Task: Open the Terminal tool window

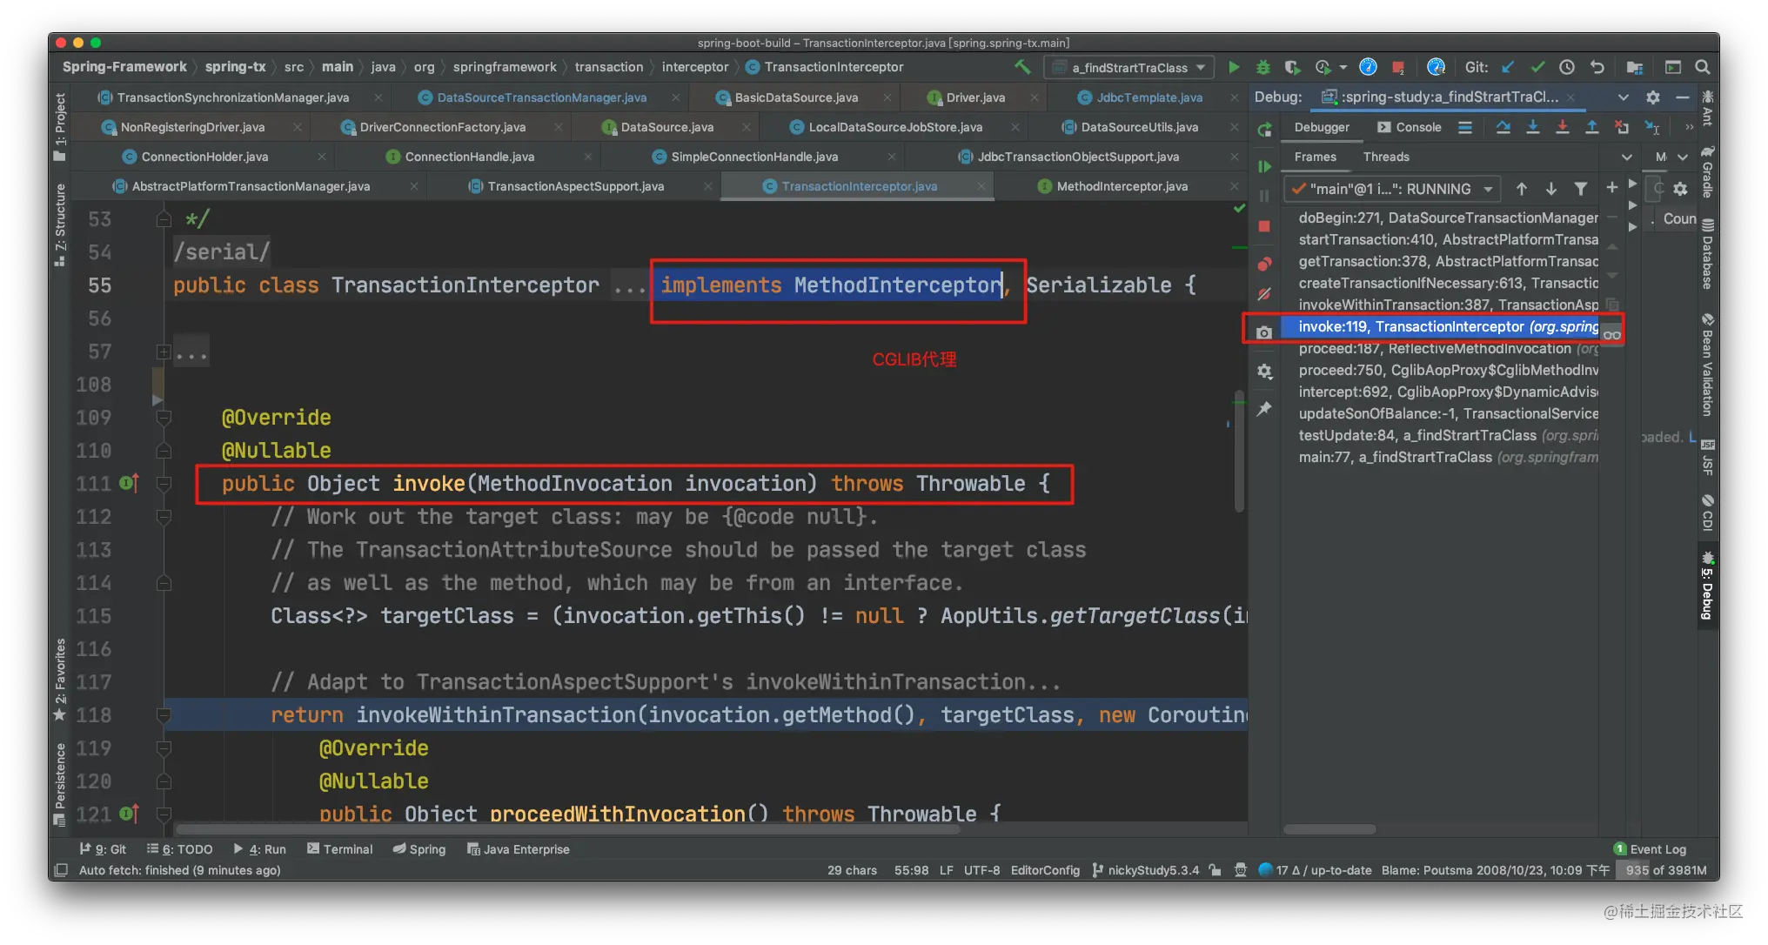Action: point(339,849)
